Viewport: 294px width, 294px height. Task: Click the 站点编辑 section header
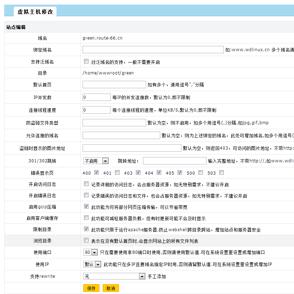[x=16, y=27]
